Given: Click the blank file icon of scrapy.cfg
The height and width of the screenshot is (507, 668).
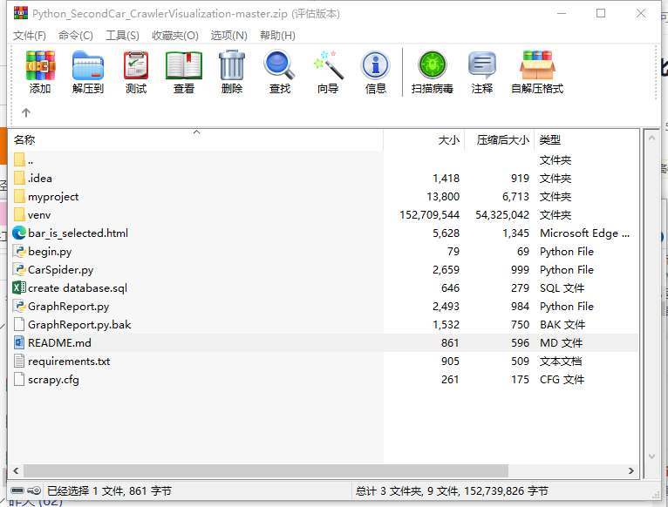Looking at the screenshot, I should pyautogui.click(x=19, y=379).
